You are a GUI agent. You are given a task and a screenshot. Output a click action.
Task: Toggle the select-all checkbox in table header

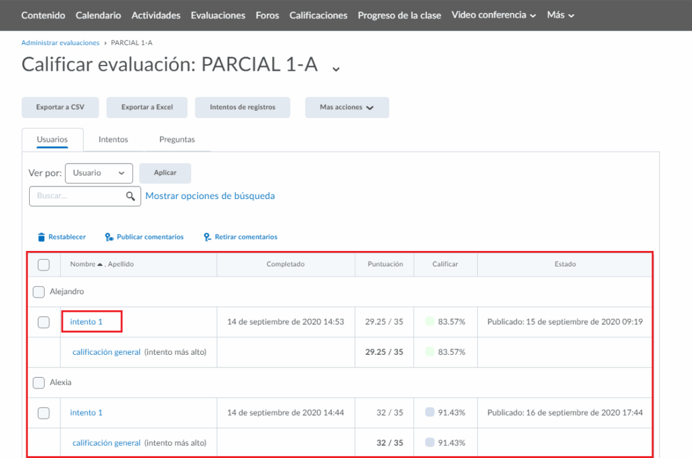click(x=44, y=264)
